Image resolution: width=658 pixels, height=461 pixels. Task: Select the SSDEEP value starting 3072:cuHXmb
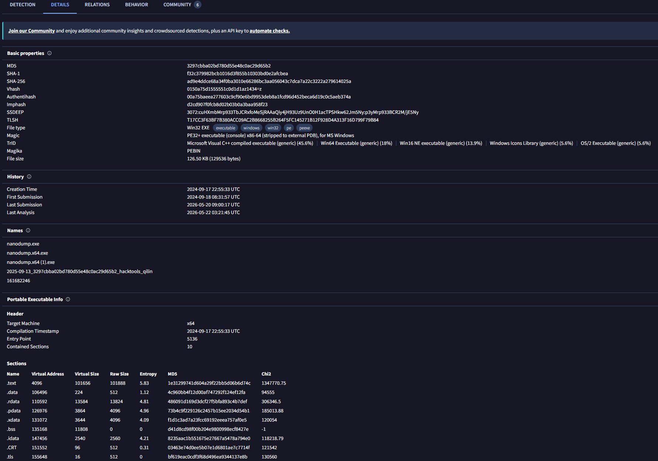[303, 112]
